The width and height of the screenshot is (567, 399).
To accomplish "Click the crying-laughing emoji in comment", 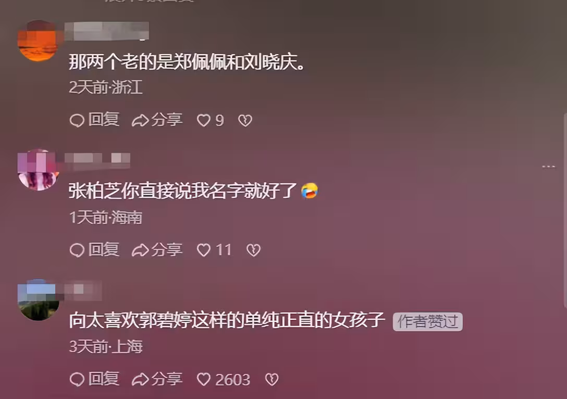I will tap(310, 191).
